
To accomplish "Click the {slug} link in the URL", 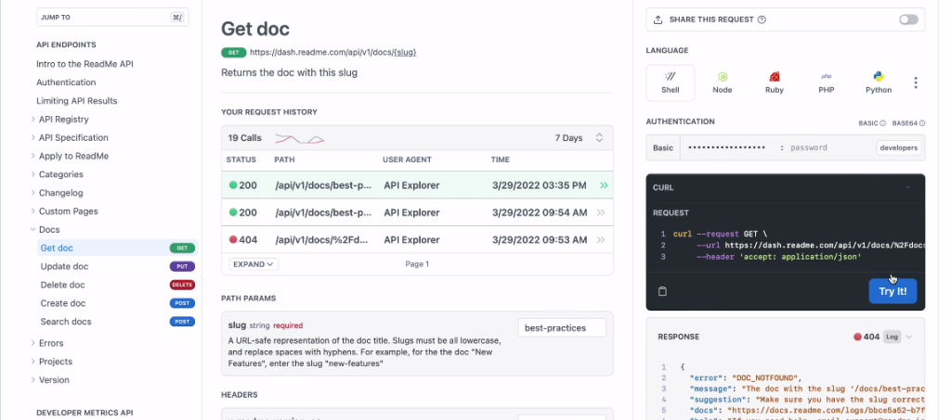I will point(405,53).
